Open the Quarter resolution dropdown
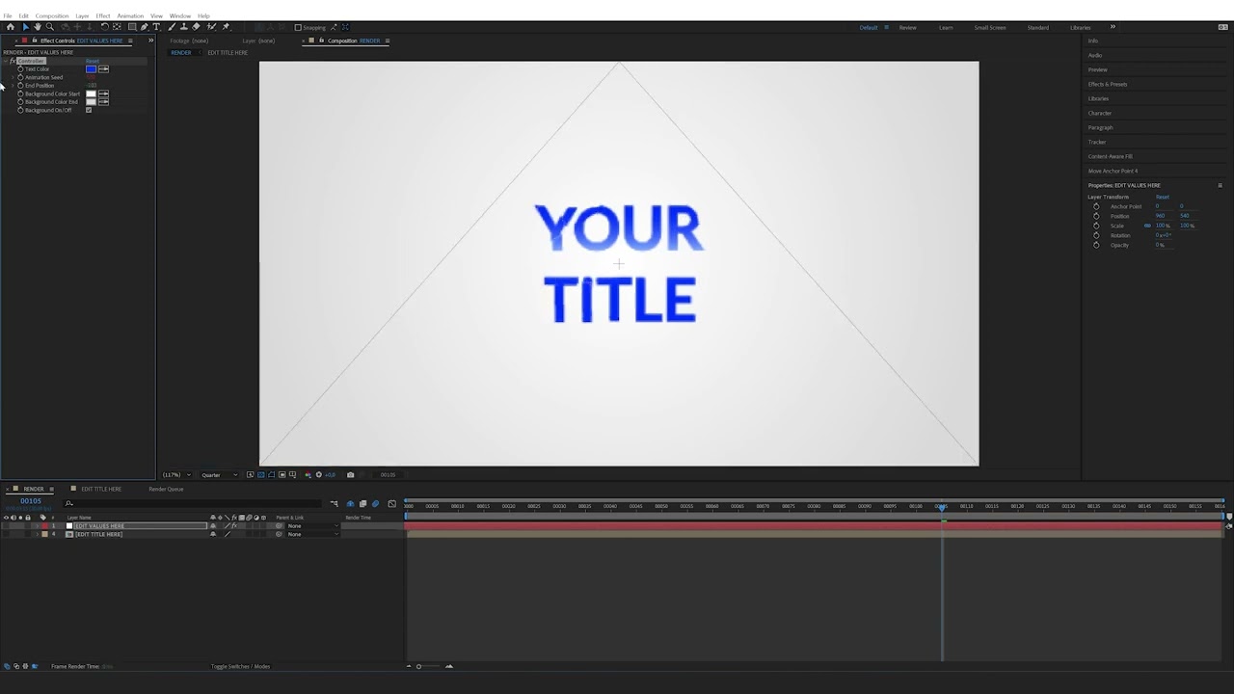 pos(219,474)
